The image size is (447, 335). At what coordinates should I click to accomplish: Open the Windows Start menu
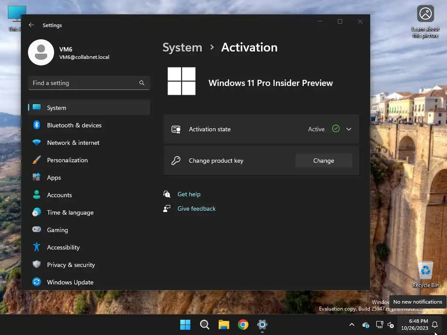(185, 325)
